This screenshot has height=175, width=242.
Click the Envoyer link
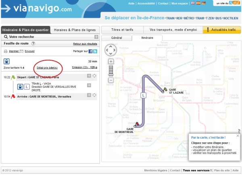29,51
